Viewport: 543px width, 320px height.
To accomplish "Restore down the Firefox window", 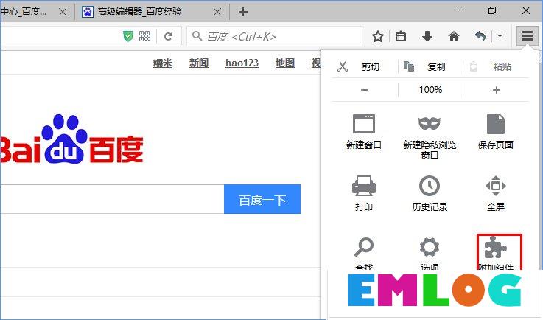I will click(x=491, y=10).
